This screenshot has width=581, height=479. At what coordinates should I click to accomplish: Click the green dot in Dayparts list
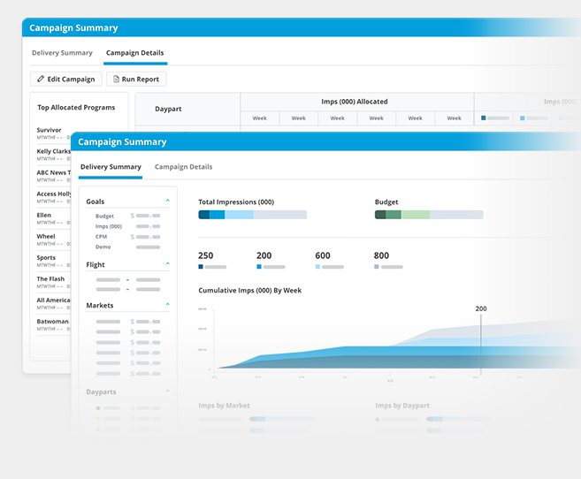[x=98, y=408]
